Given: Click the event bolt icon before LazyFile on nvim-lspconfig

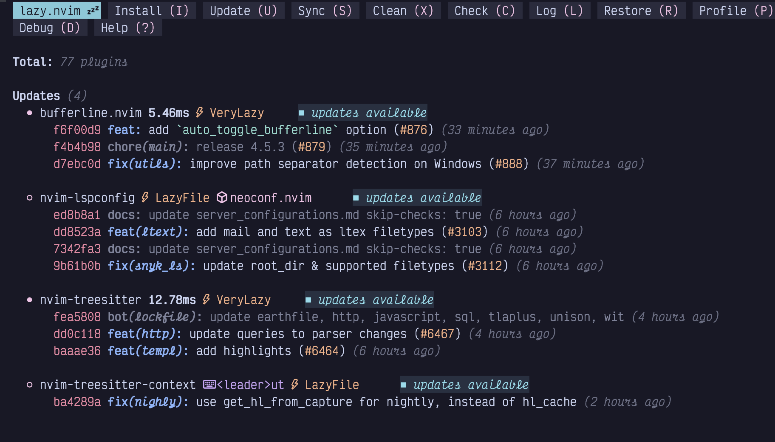Looking at the screenshot, I should click(x=145, y=198).
